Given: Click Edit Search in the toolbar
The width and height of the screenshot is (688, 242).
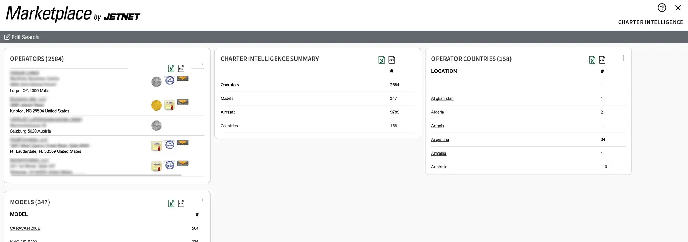Looking at the screenshot, I should [21, 37].
